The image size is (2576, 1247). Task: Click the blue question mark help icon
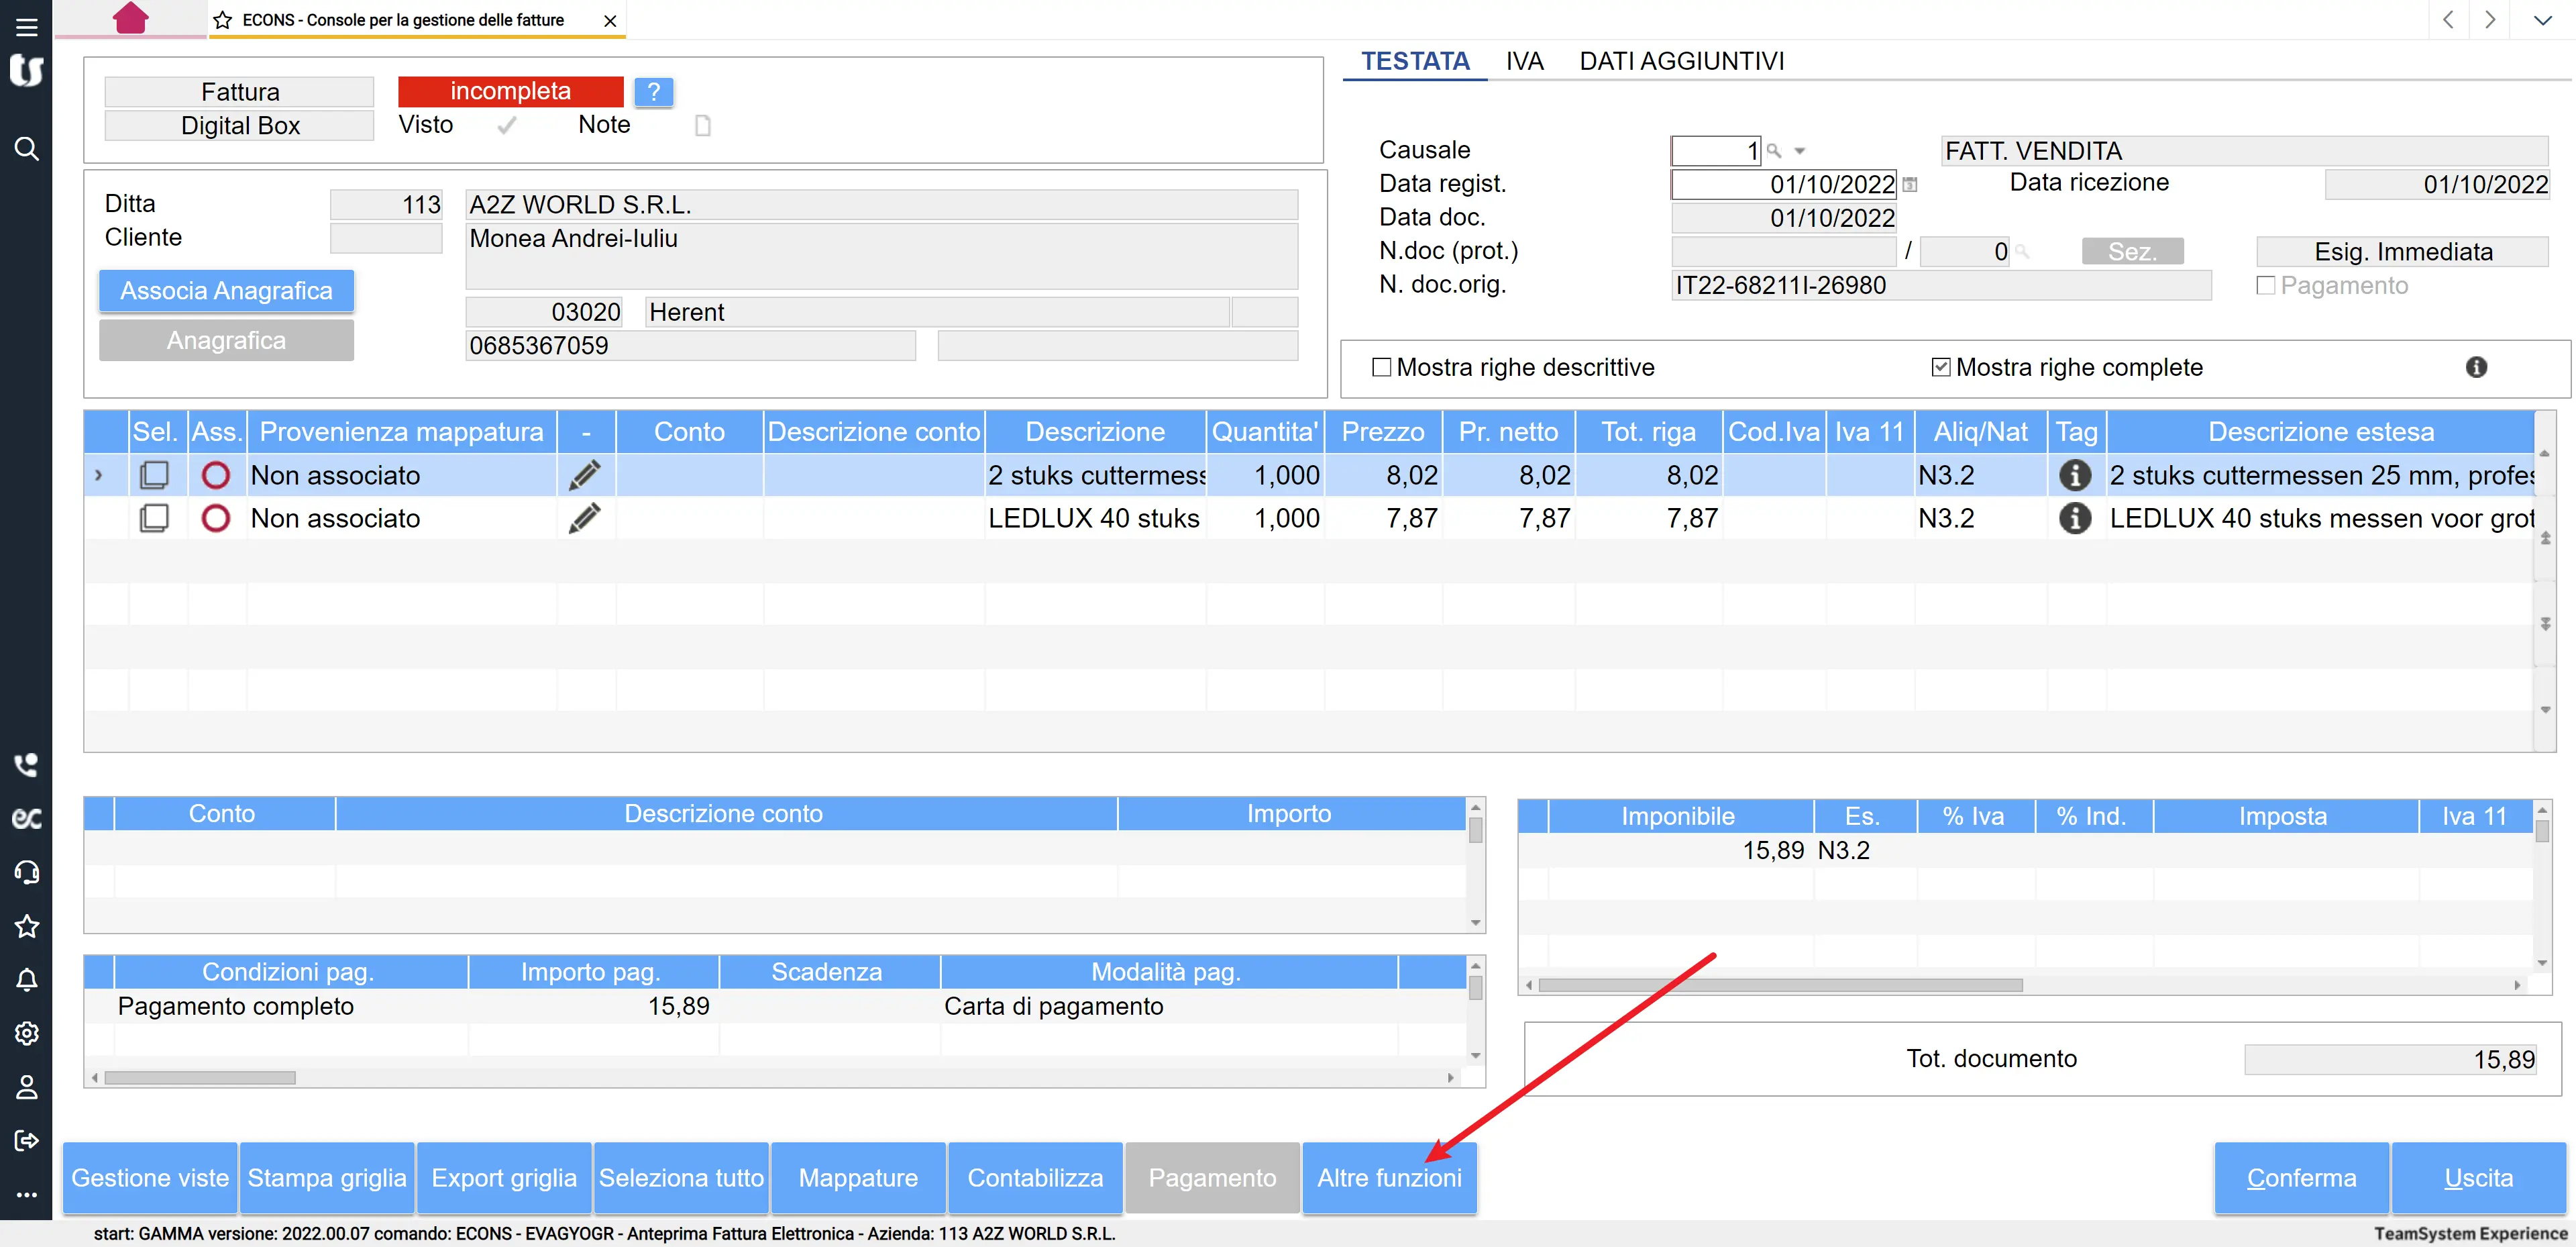[x=653, y=92]
